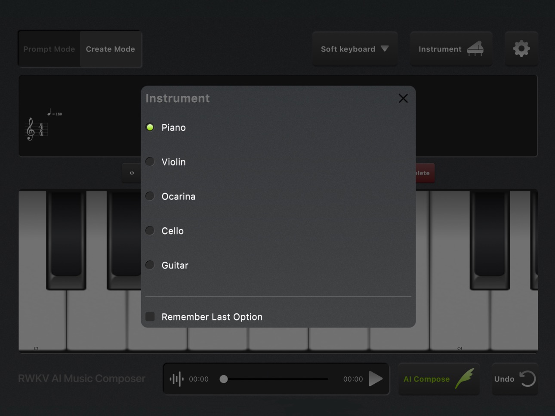Click the tempo marking 180
This screenshot has width=555, height=416.
[x=55, y=113]
